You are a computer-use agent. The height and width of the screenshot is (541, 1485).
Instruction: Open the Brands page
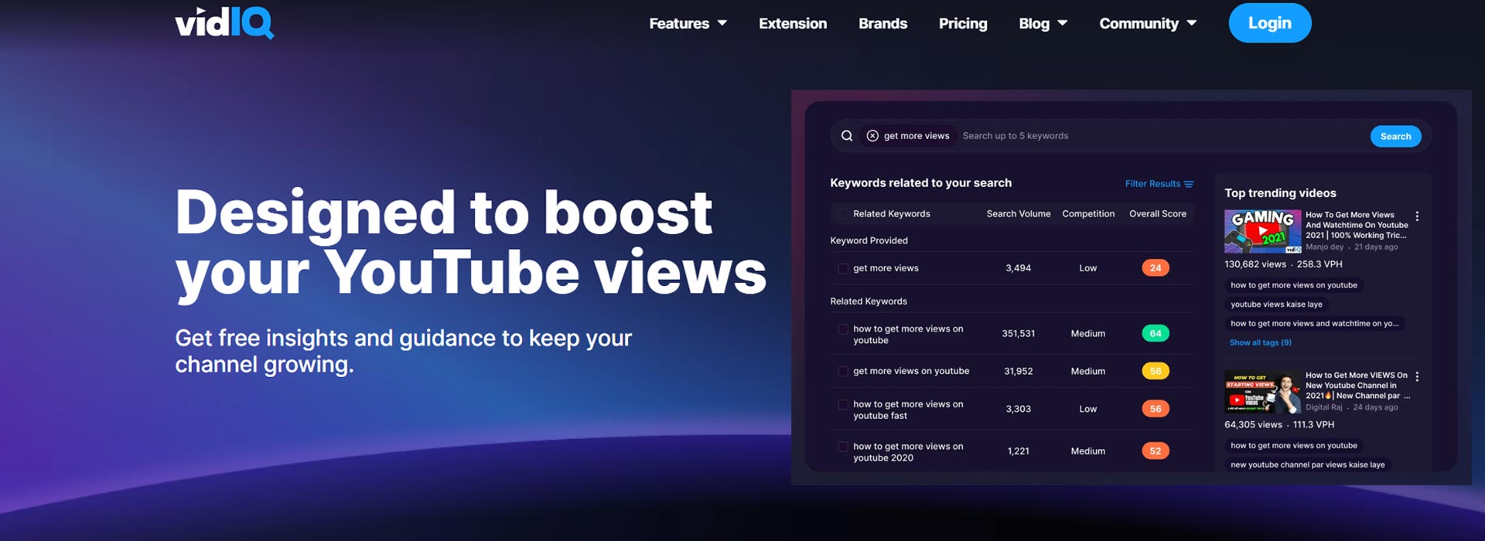882,23
